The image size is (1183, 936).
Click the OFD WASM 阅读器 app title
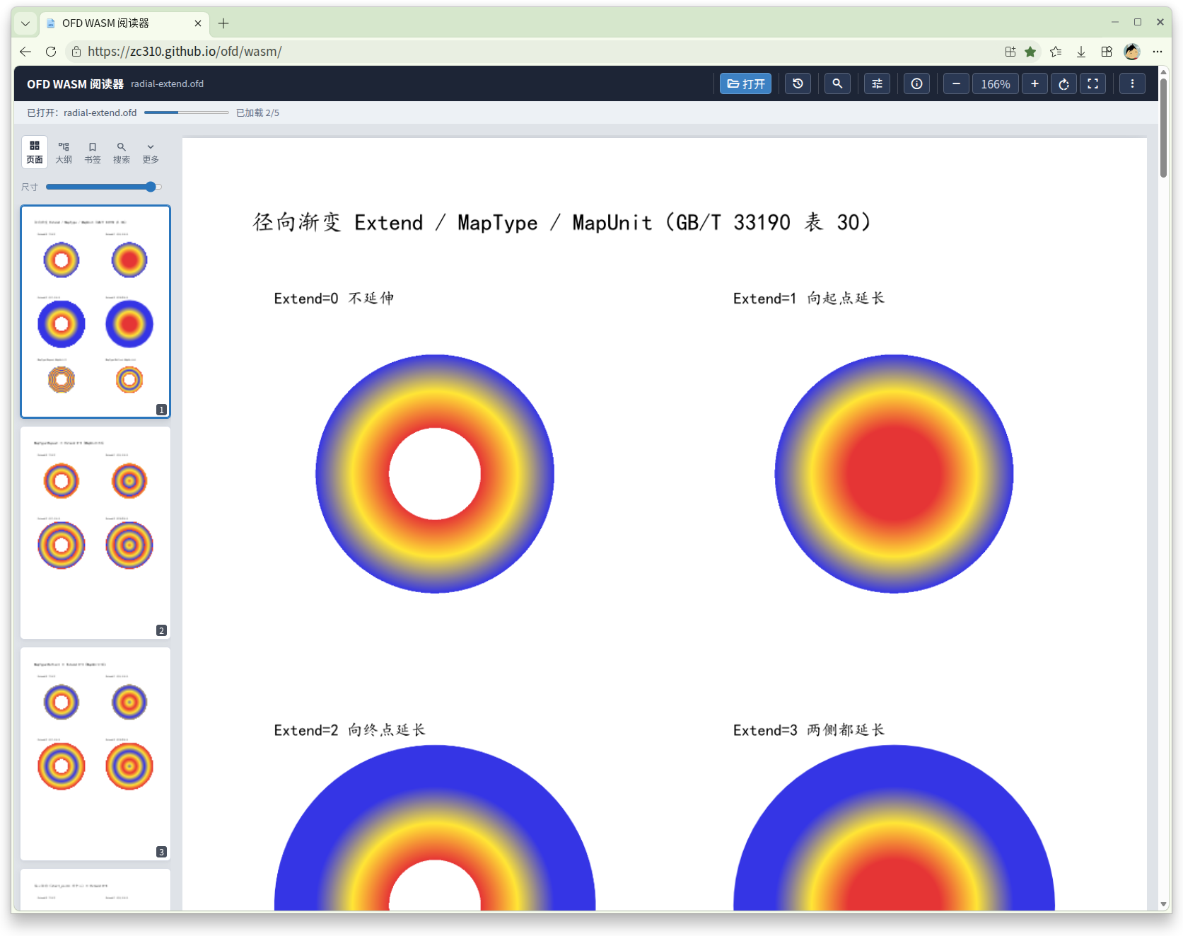pos(75,83)
